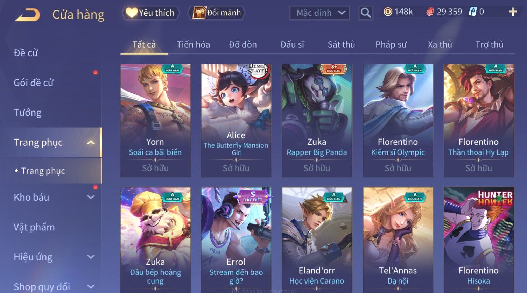
Task: Expand the Kho báu sidebar section
Action: click(91, 197)
